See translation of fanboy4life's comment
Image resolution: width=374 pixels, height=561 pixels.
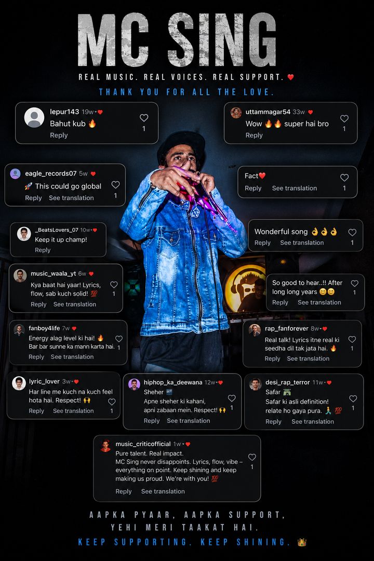(72, 357)
